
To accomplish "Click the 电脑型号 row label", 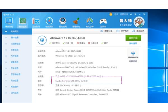I will click(41, 51).
